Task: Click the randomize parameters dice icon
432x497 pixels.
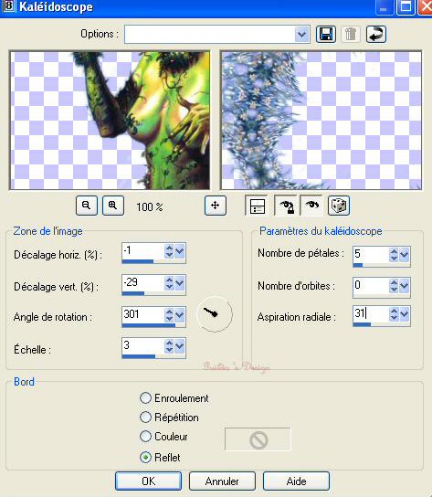Action: coord(339,206)
